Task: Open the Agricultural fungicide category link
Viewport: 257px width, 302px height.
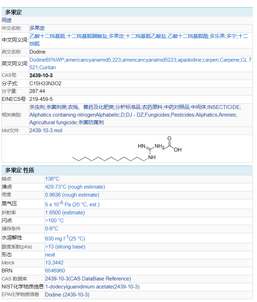Action: [53, 122]
